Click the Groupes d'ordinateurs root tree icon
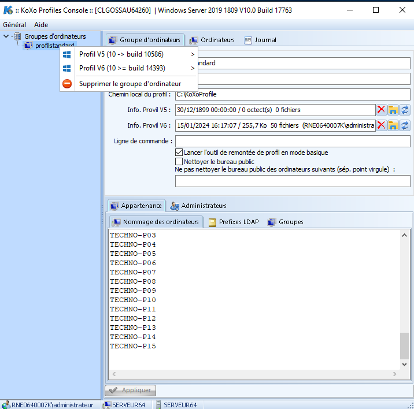This screenshot has width=414, height=409. 17,36
